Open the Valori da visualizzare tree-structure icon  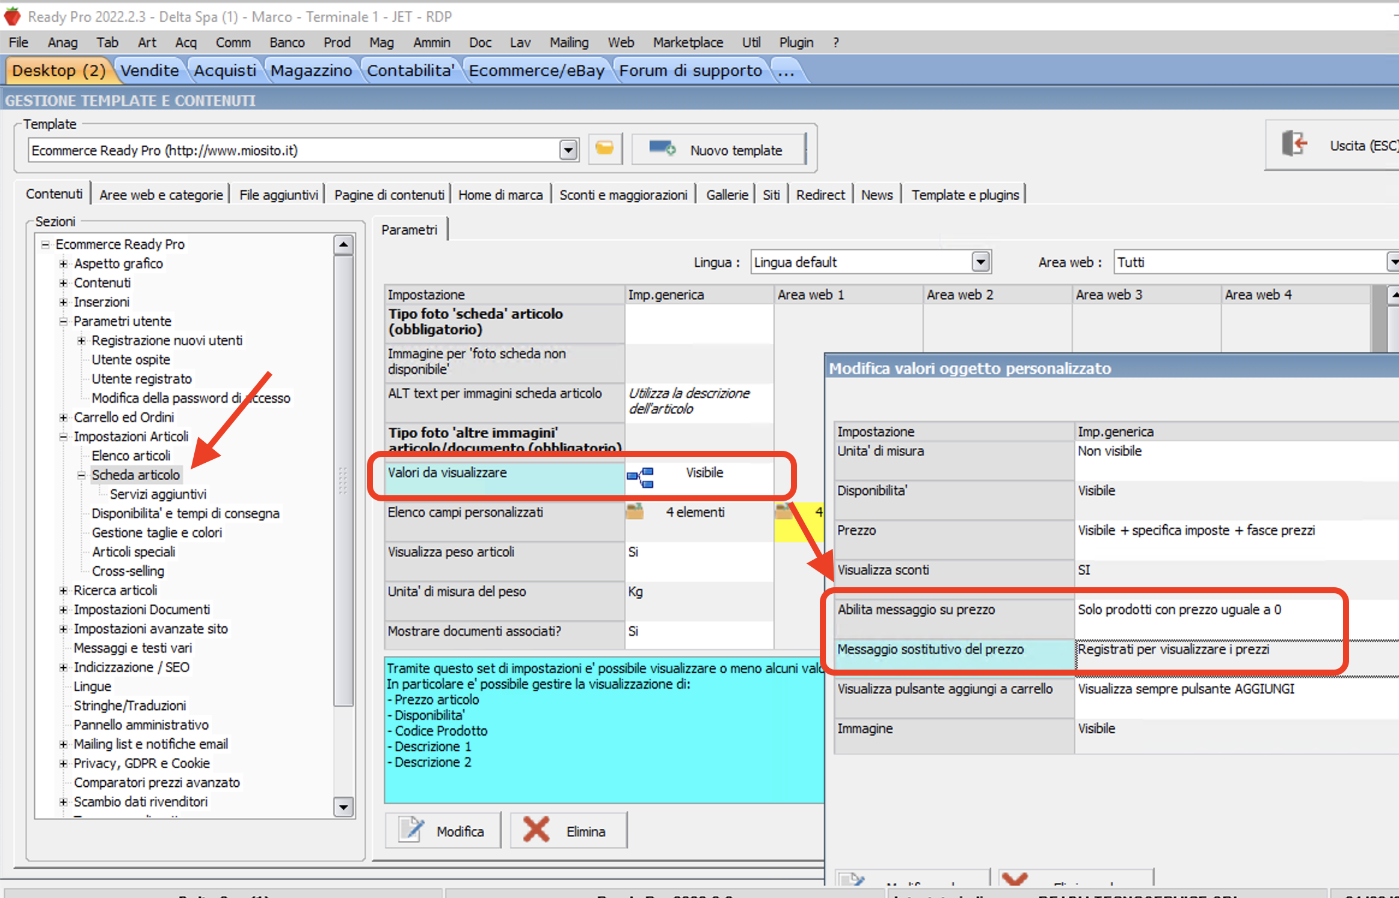coord(640,477)
